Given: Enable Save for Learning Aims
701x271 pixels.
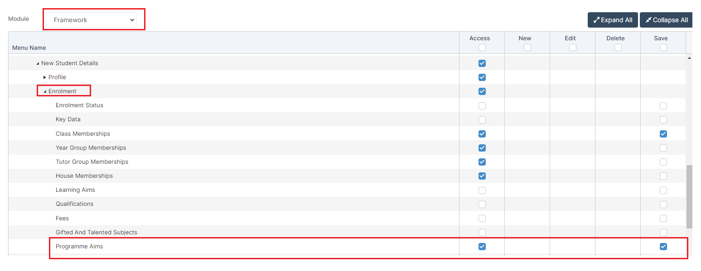Looking at the screenshot, I should pos(663,190).
